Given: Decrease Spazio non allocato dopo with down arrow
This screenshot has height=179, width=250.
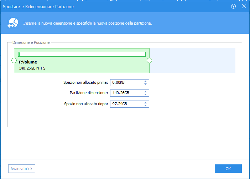Looking at the screenshot, I should (x=146, y=106).
